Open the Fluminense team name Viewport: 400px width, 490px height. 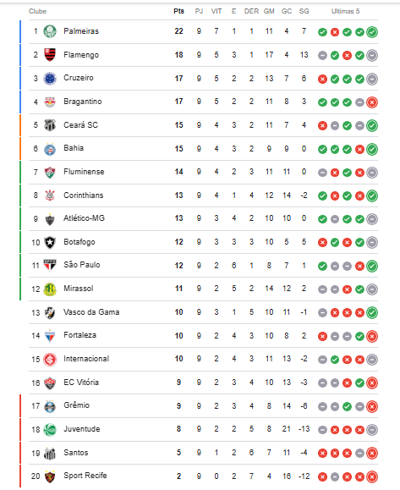point(84,172)
